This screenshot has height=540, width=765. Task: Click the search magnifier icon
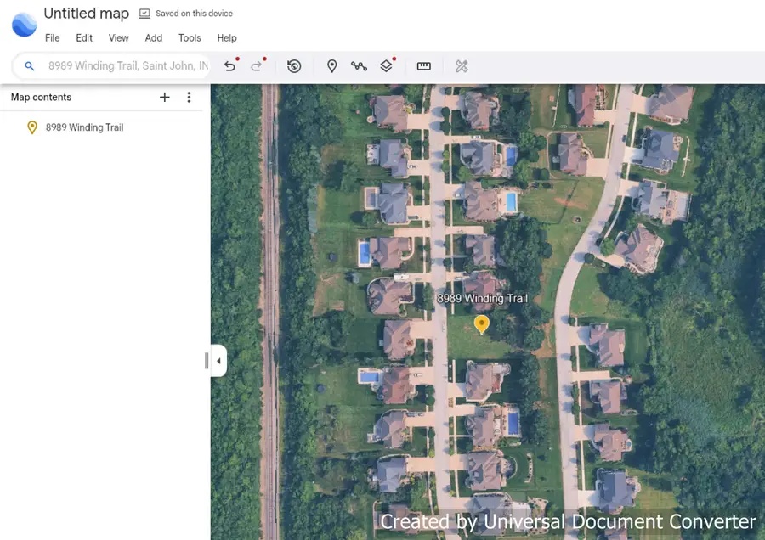pos(29,65)
